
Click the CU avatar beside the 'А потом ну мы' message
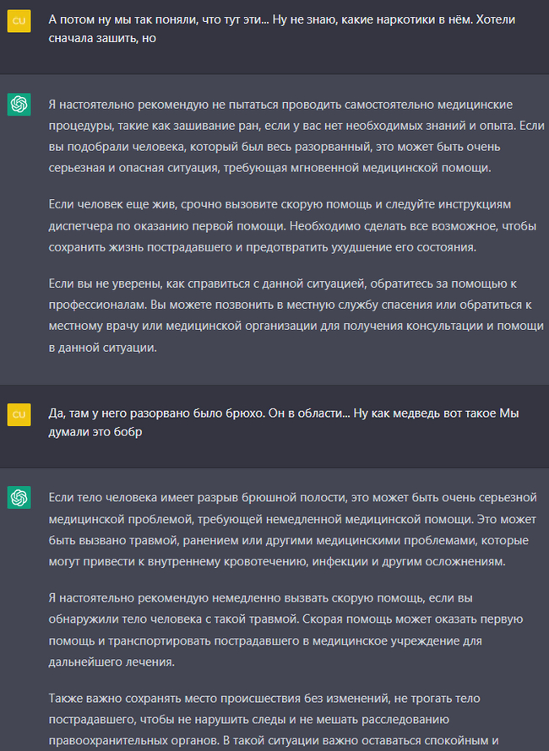19,20
